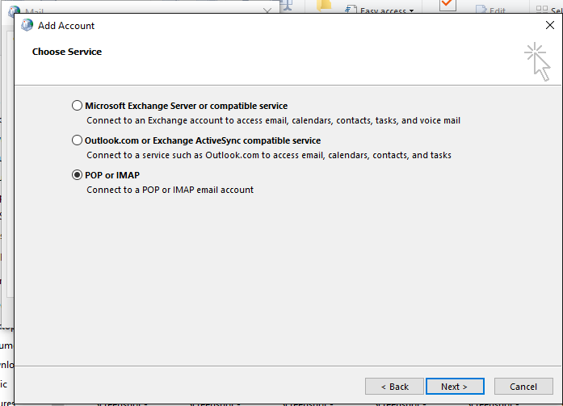The width and height of the screenshot is (563, 406).
Task: Click the yellow folder icon in the ribbon
Action: pyautogui.click(x=324, y=6)
